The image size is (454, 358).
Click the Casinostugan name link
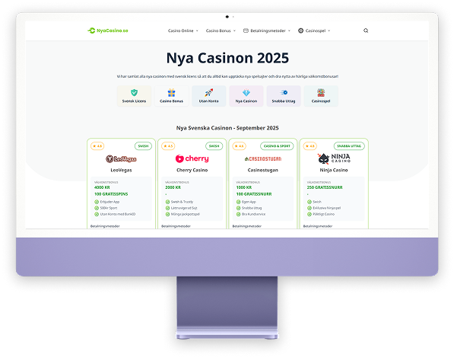click(x=263, y=170)
